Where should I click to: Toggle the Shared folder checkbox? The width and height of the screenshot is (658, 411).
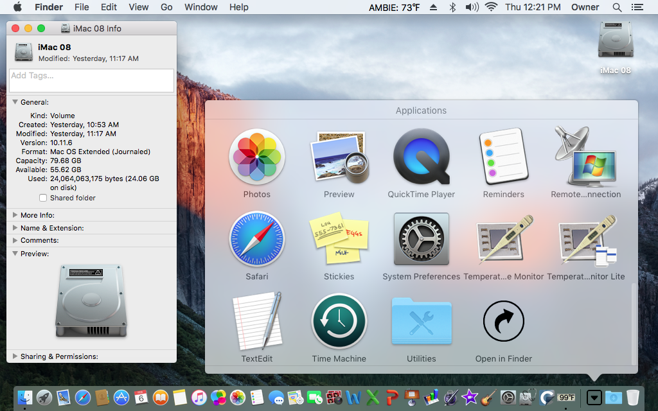pos(43,198)
